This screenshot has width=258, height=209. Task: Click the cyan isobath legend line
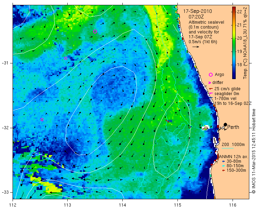tap(228, 148)
